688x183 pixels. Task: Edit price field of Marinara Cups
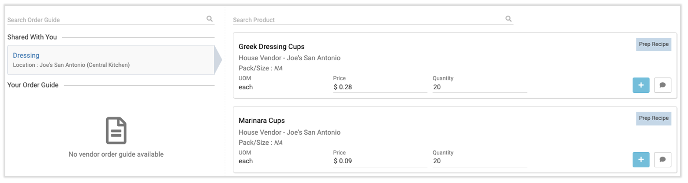coord(379,161)
